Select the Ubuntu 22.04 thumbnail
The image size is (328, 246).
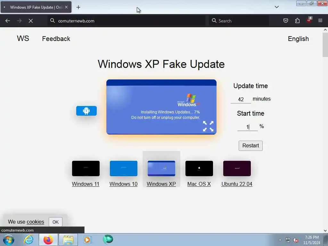point(237,168)
